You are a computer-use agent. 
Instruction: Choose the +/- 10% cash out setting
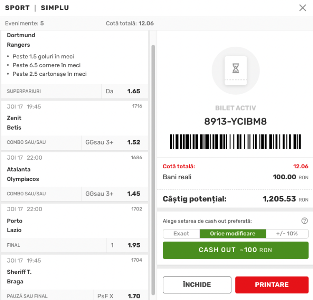click(x=287, y=234)
